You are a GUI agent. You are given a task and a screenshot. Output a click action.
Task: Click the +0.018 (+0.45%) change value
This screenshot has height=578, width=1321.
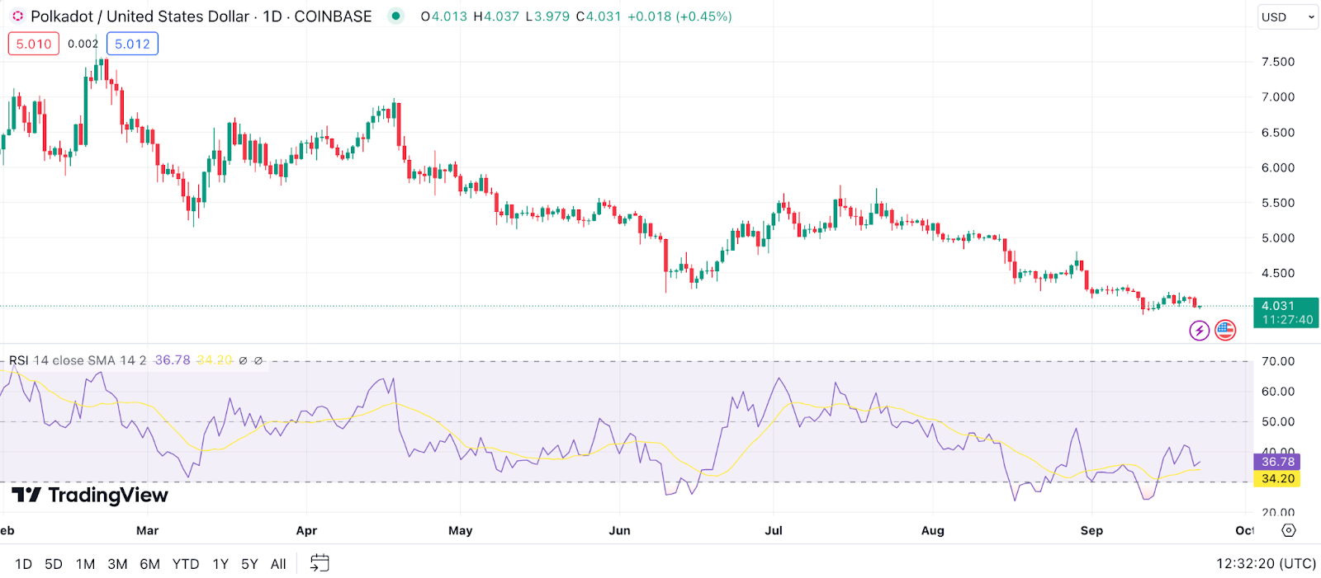click(679, 16)
